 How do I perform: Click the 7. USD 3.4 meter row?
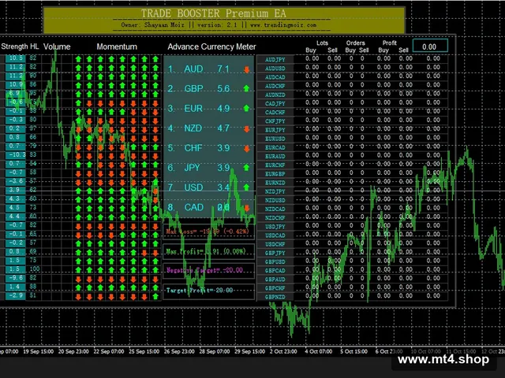(x=208, y=187)
